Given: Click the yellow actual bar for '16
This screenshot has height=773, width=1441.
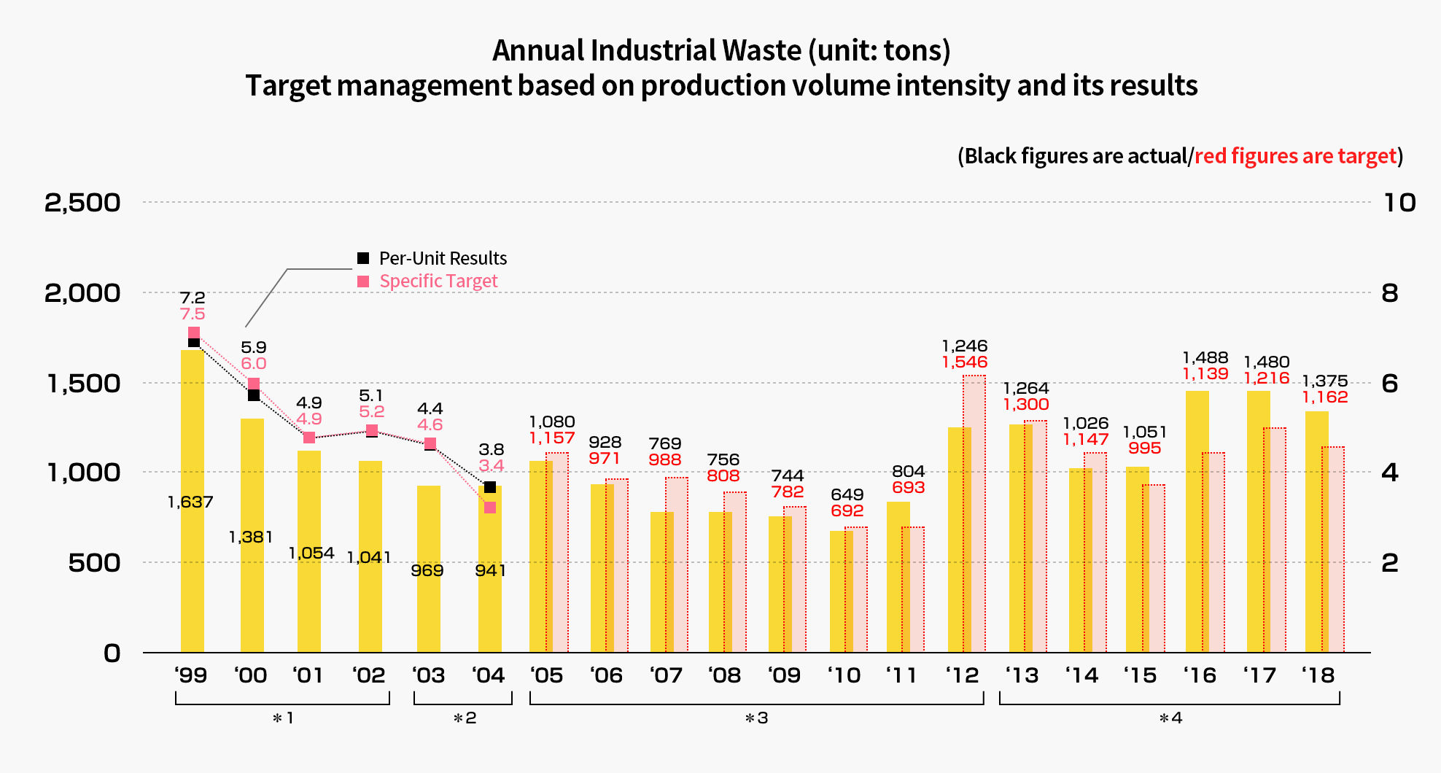Looking at the screenshot, I should click(x=1196, y=521).
